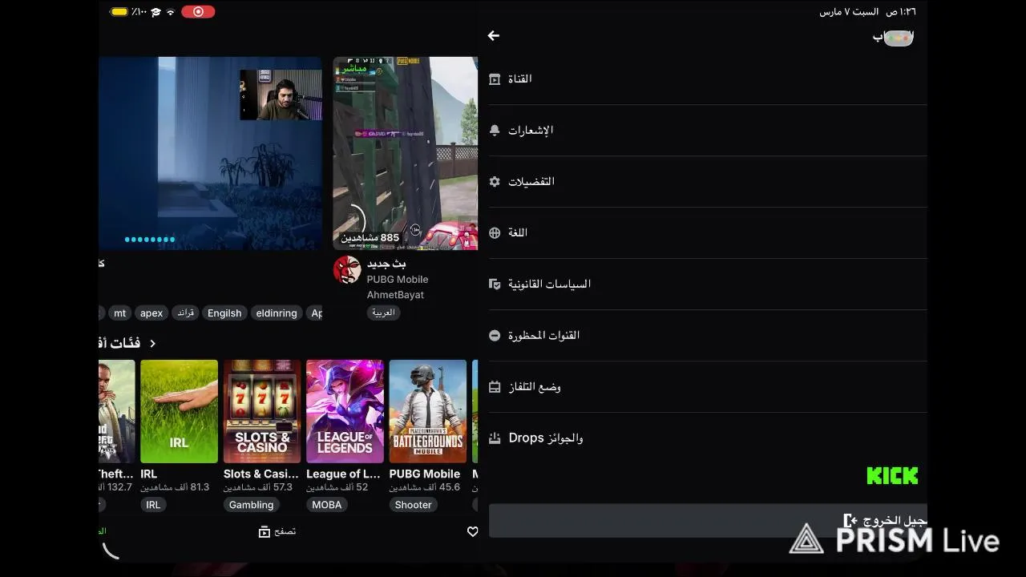
Task: Open PUBG Mobile category link under stream title
Action: [398, 280]
